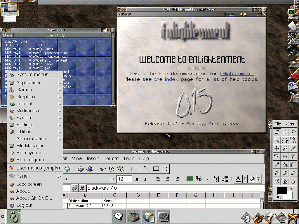Accept cell entry with green check button

tap(74, 188)
